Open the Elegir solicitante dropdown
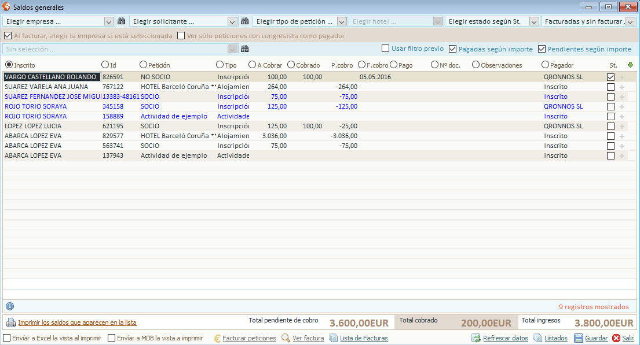 pos(232,21)
